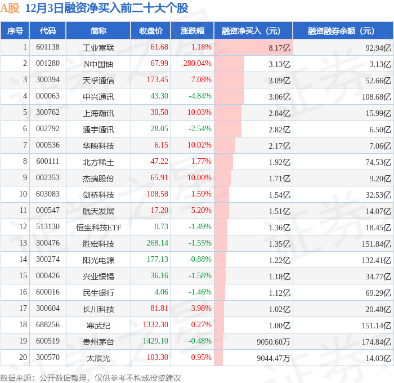The image size is (394, 383).
Task: Select stock code 600519 for 贵州茅台
Action: pyautogui.click(x=48, y=341)
